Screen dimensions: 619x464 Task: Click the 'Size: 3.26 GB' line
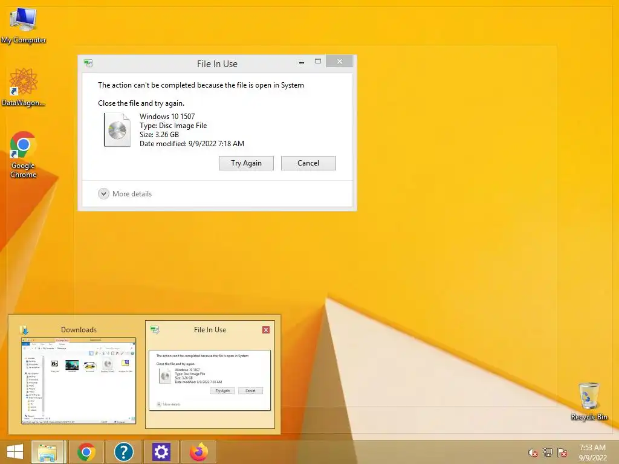pos(159,135)
